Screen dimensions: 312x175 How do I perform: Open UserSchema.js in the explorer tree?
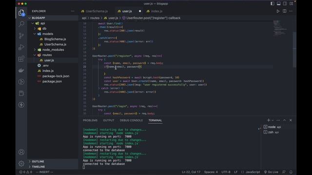pyautogui.click(x=53, y=44)
